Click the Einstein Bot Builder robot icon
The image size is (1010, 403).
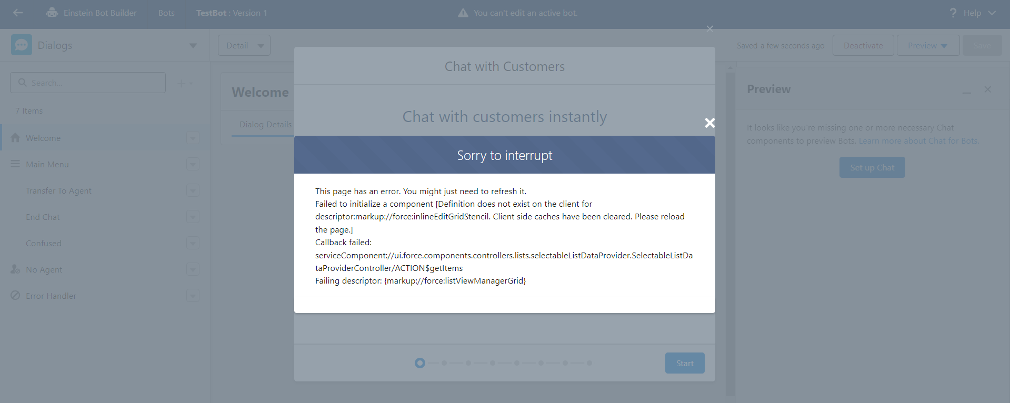coord(52,13)
